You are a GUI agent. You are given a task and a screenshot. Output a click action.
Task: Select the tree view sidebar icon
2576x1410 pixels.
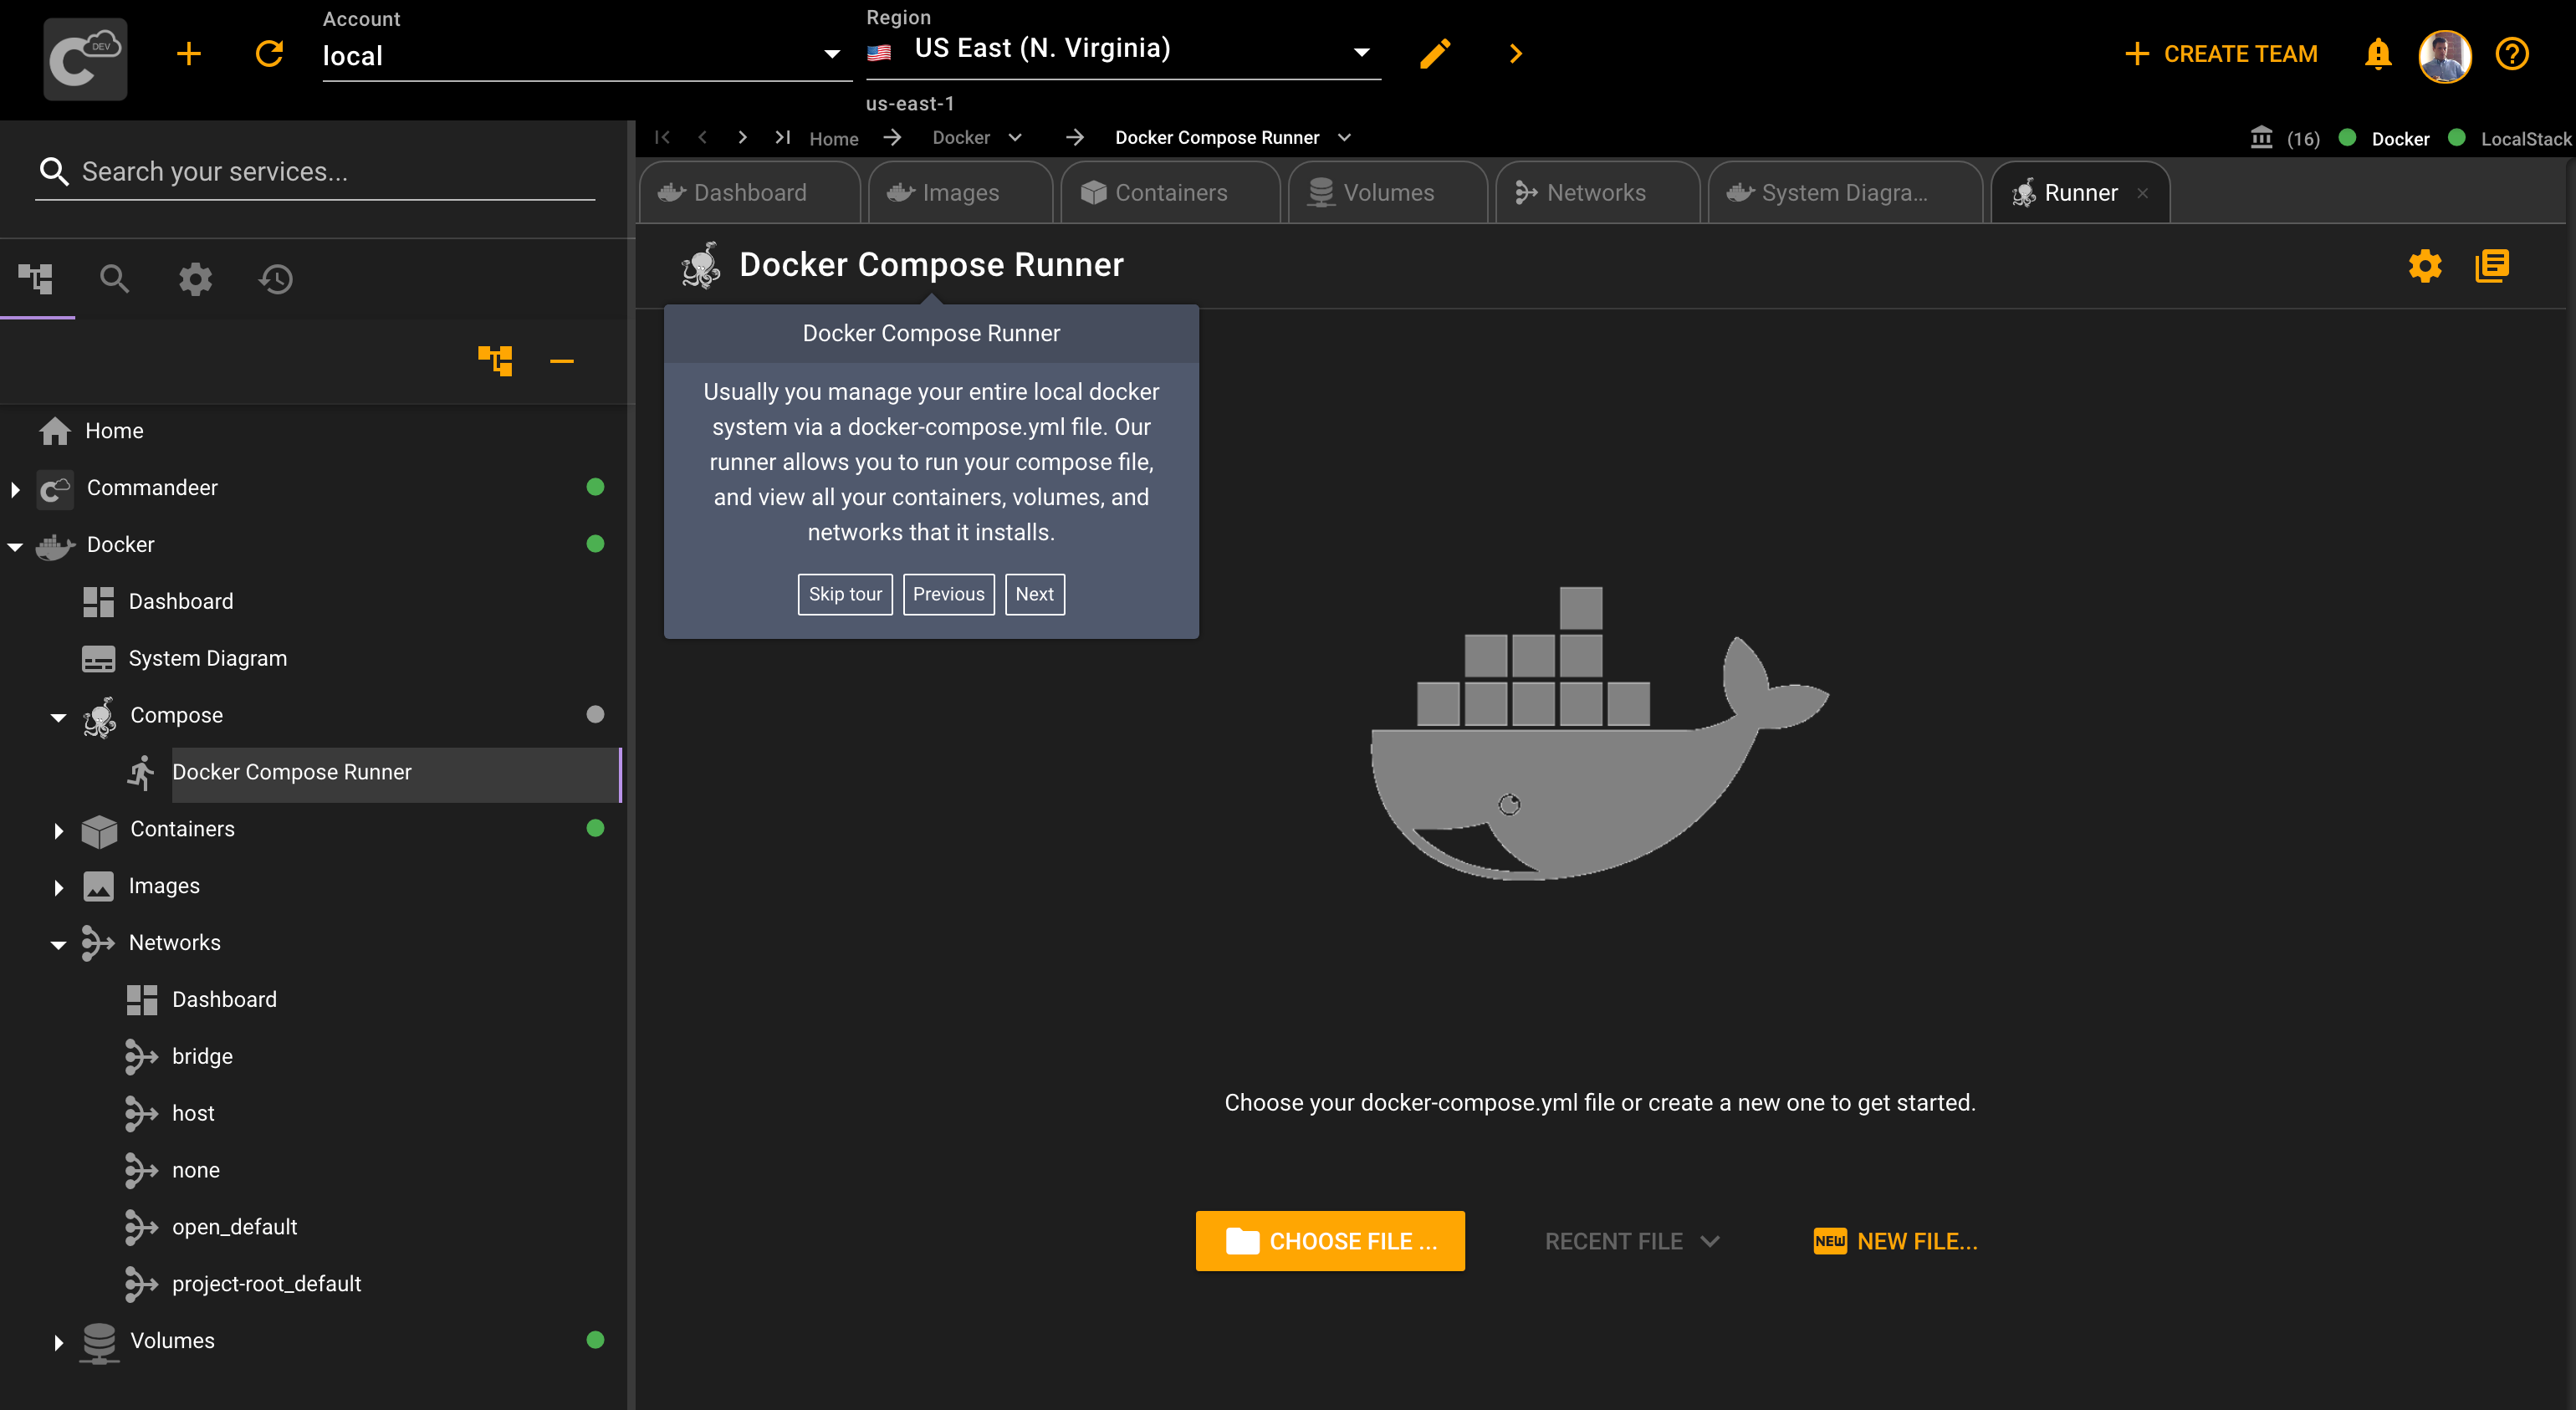[x=36, y=278]
